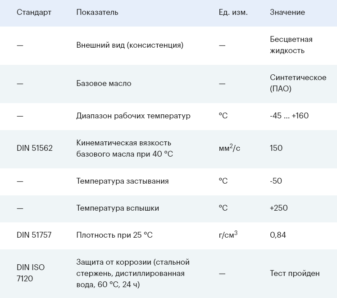337x298 pixels.
Task: Select the 150 viscosity value
Action: [276, 148]
